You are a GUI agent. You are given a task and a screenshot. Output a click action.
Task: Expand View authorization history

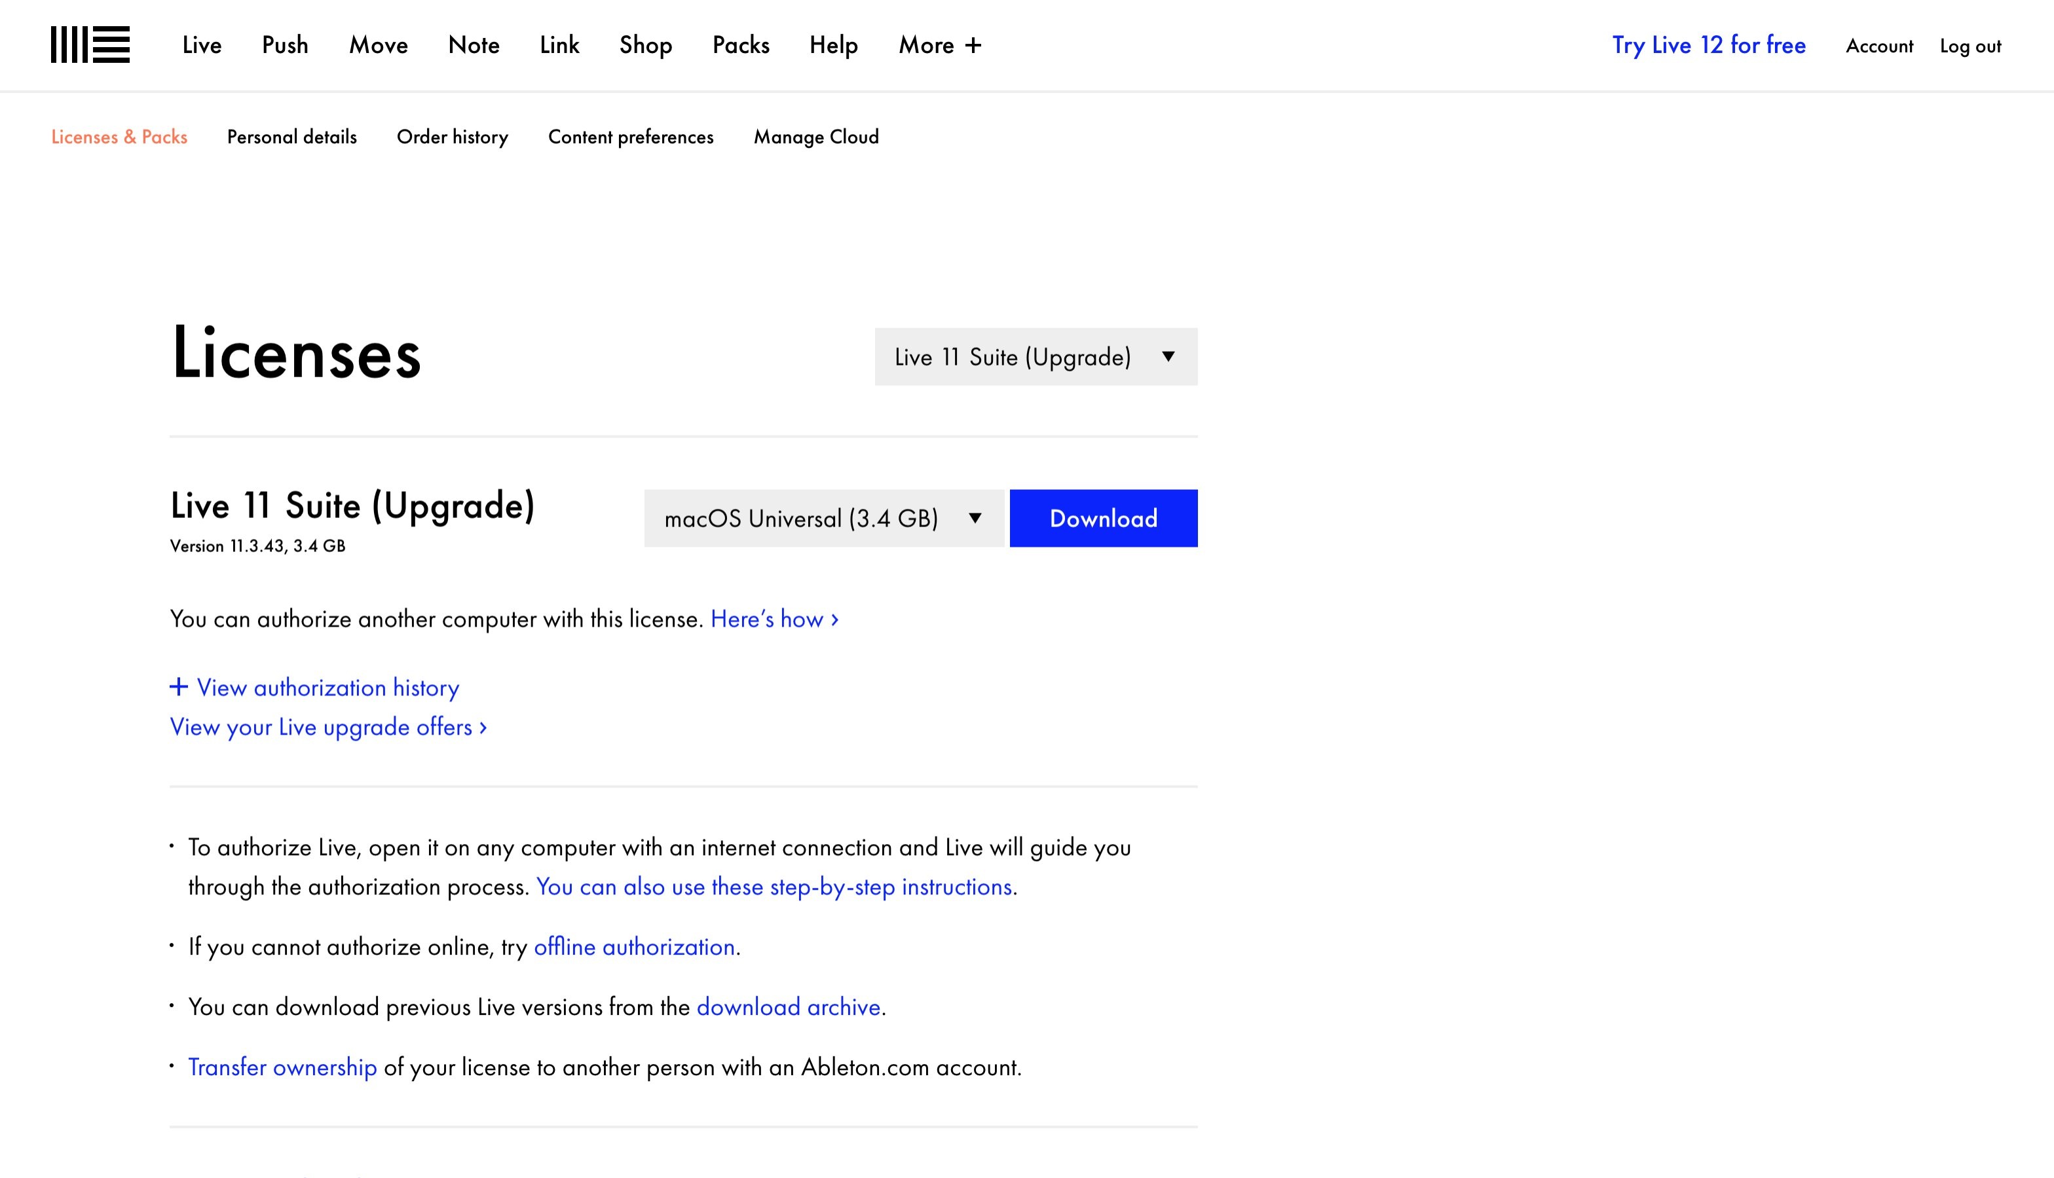(x=315, y=688)
